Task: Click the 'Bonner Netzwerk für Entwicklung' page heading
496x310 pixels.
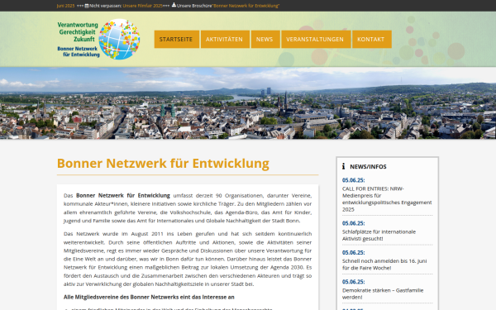Action: (x=163, y=164)
